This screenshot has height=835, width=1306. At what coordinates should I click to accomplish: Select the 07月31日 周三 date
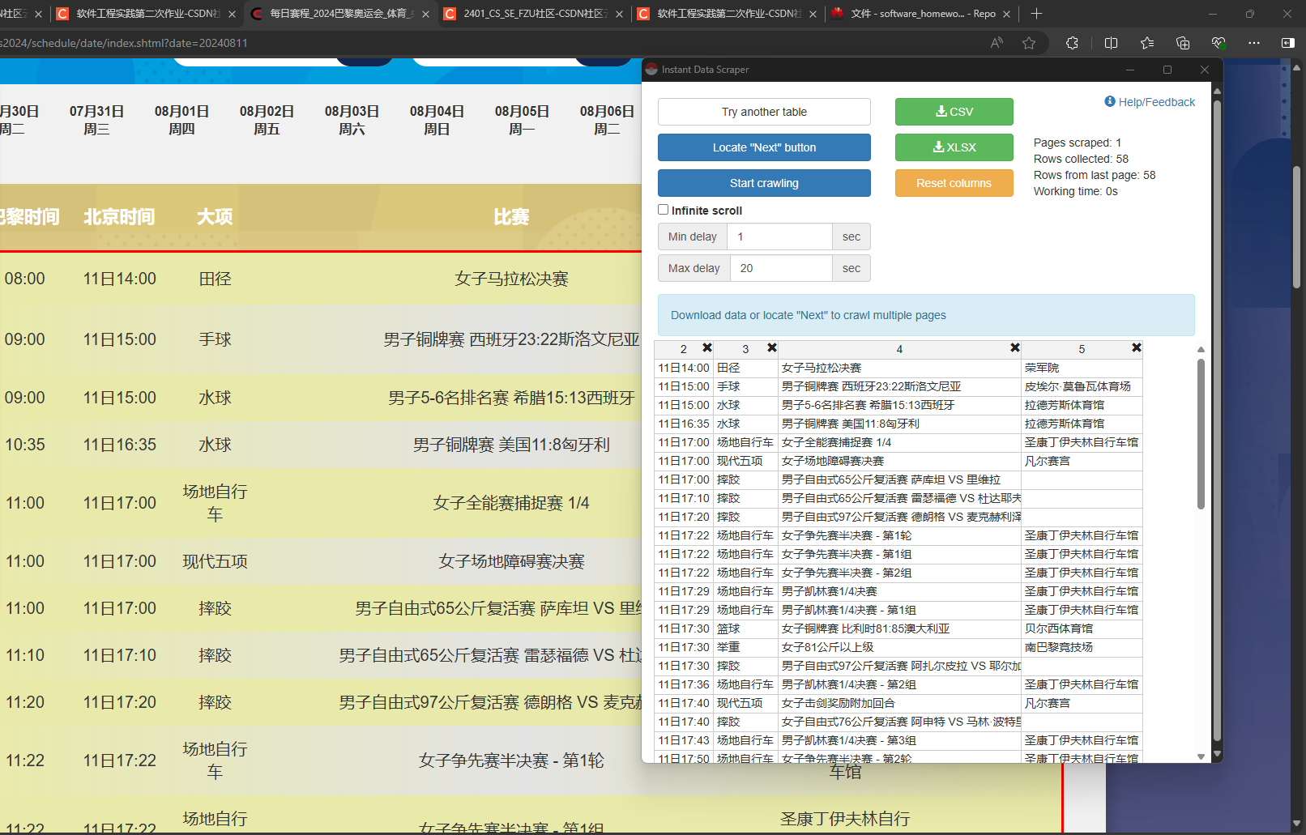tap(96, 120)
